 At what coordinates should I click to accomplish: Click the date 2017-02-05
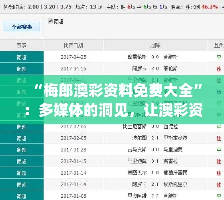73,138
